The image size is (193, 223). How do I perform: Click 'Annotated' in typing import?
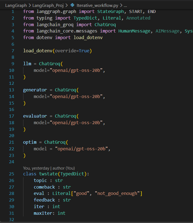pyautogui.click(x=138, y=18)
